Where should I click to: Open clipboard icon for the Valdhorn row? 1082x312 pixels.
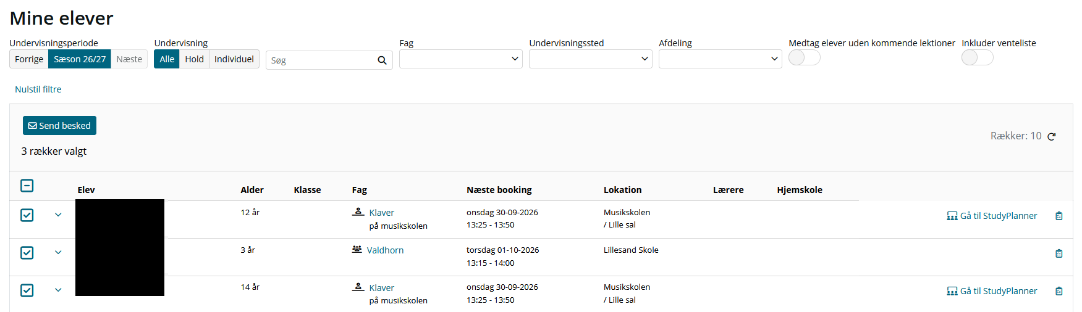coord(1059,253)
